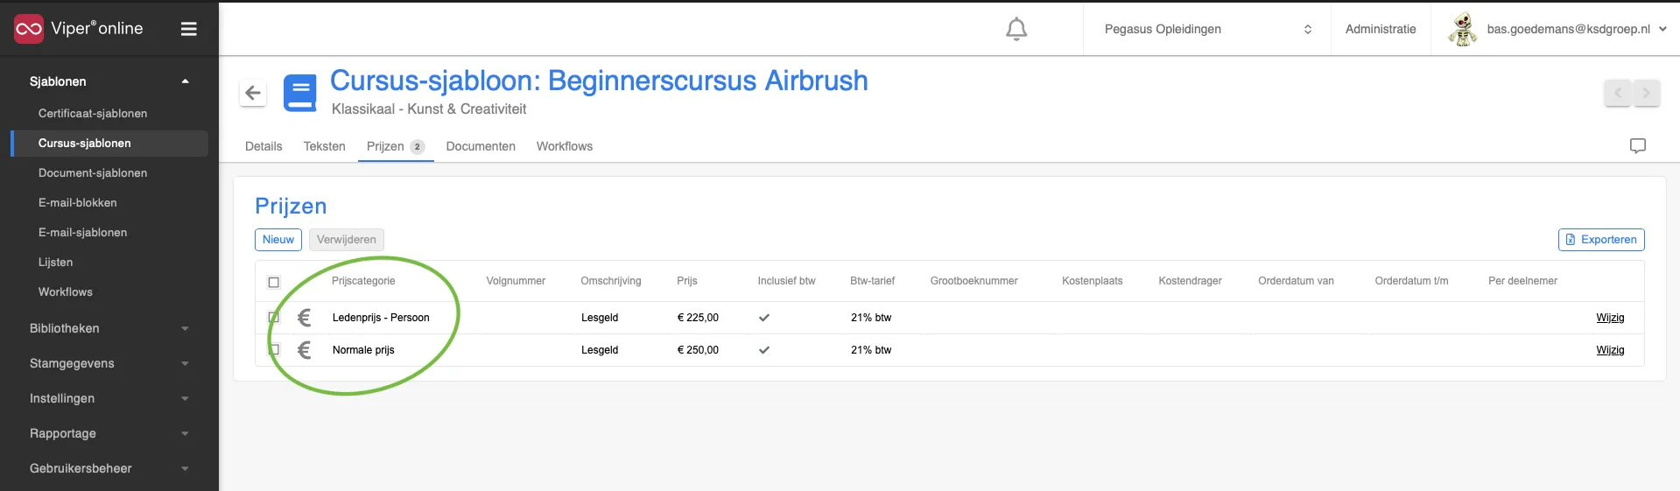Viewport: 1680px width, 491px height.
Task: Expand the Bibliotheken sidebar section
Action: click(x=109, y=328)
